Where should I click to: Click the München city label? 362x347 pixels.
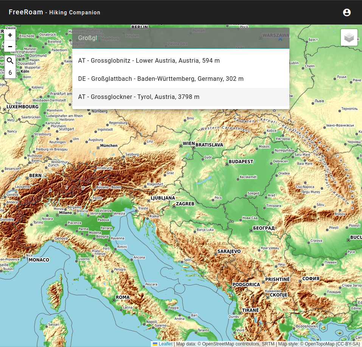point(109,146)
